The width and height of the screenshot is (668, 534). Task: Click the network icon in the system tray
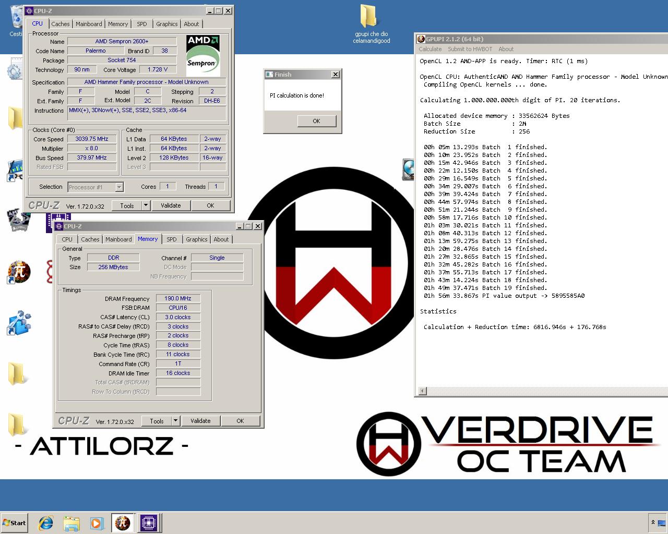click(x=661, y=523)
